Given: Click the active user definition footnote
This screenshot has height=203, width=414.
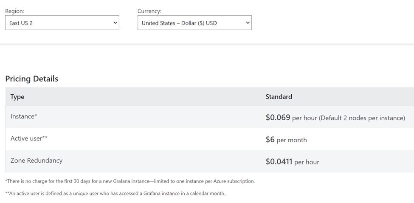Looking at the screenshot, I should click(115, 194).
